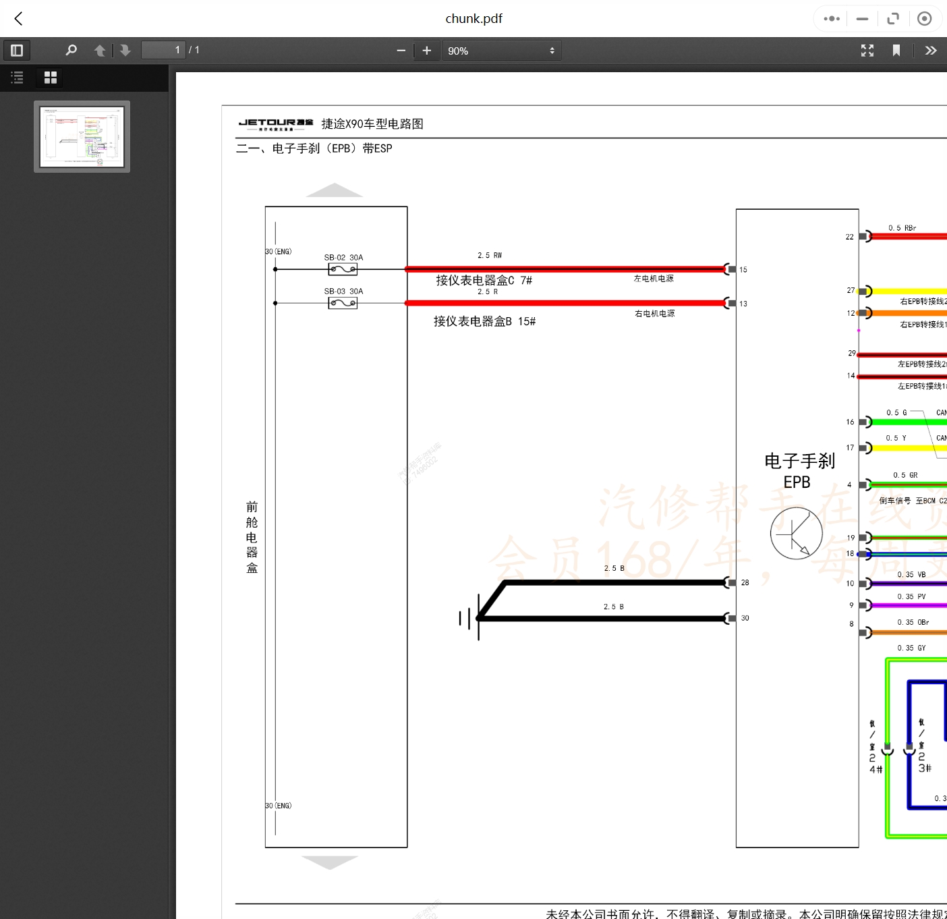Screen dimensions: 947x919
Task: Click the bookmark current view icon
Action: pyautogui.click(x=896, y=51)
